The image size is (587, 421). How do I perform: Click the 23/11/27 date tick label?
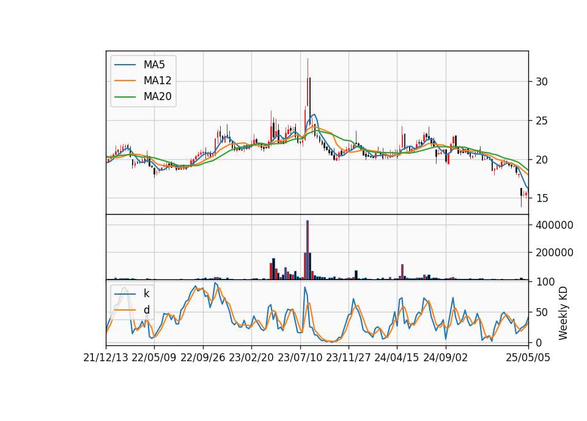(349, 358)
